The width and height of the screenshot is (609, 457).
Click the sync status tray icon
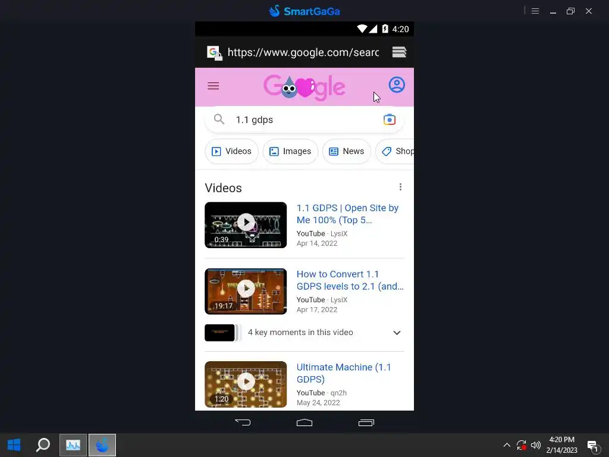pyautogui.click(x=521, y=445)
